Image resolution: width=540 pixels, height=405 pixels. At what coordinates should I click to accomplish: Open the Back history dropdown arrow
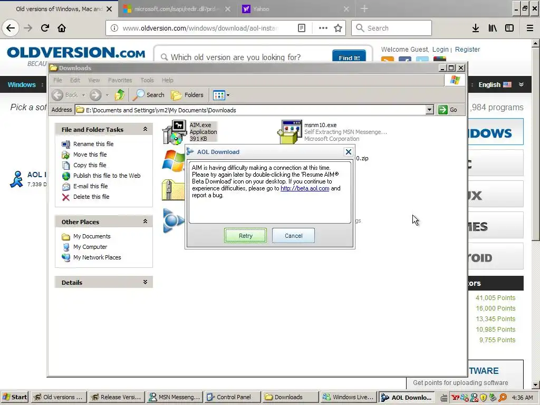click(84, 95)
